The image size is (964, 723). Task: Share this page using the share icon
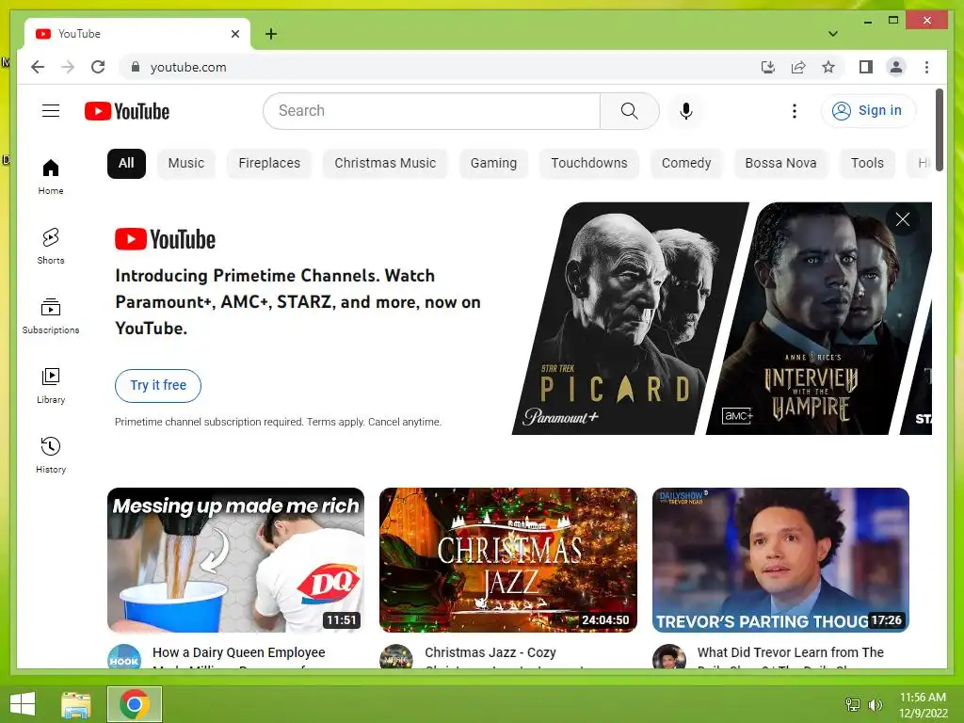pos(798,67)
